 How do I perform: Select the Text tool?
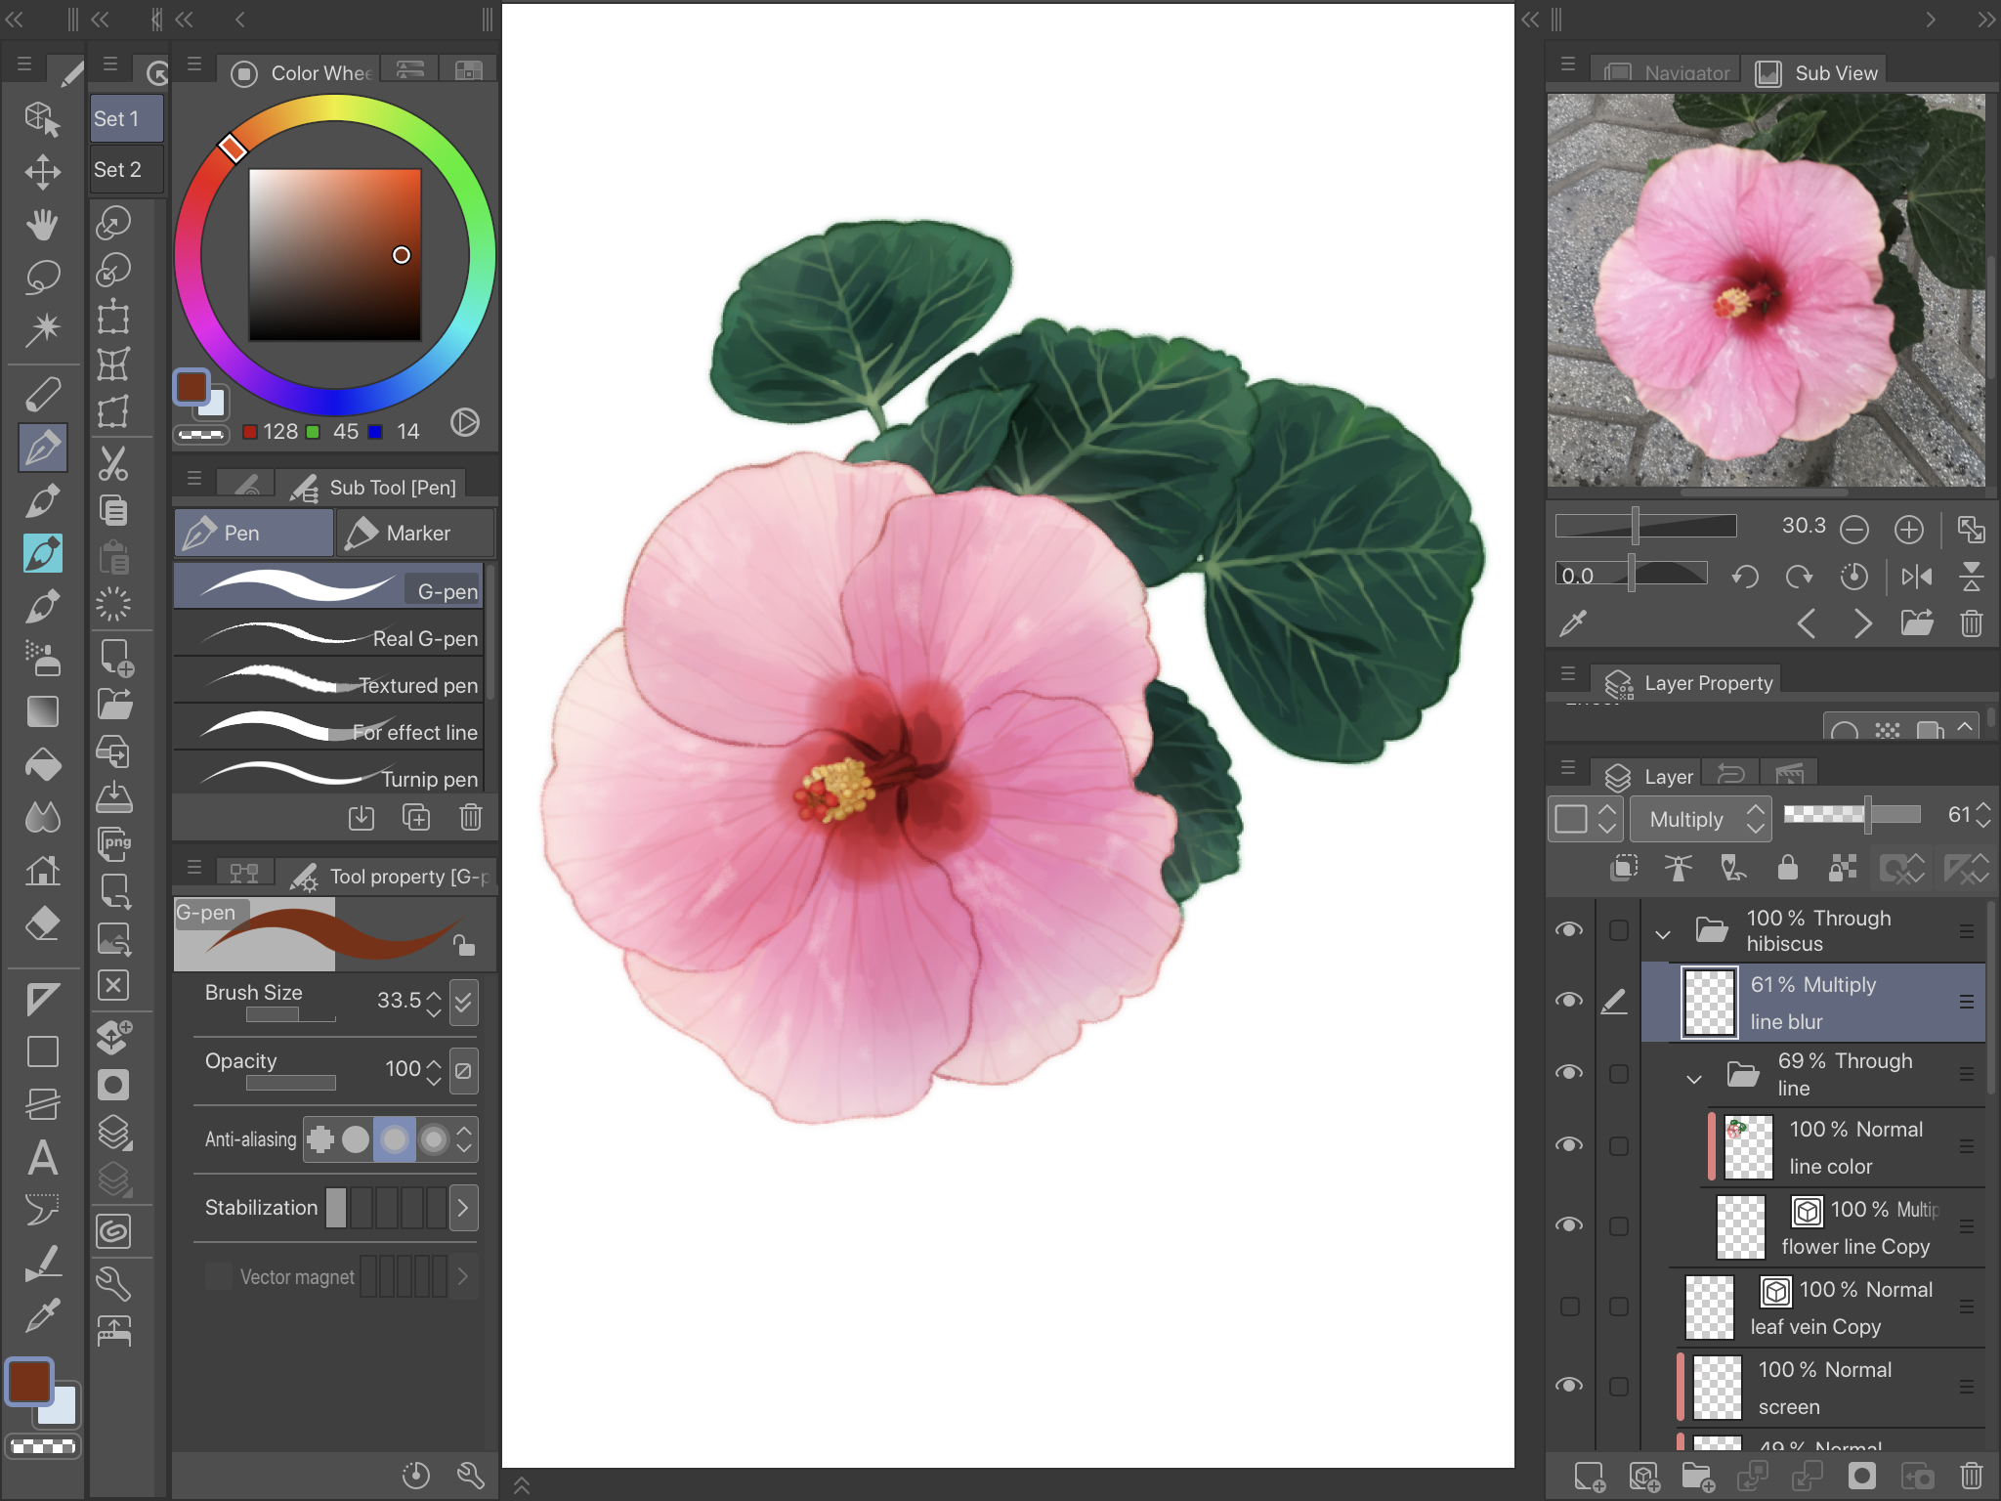42,1158
